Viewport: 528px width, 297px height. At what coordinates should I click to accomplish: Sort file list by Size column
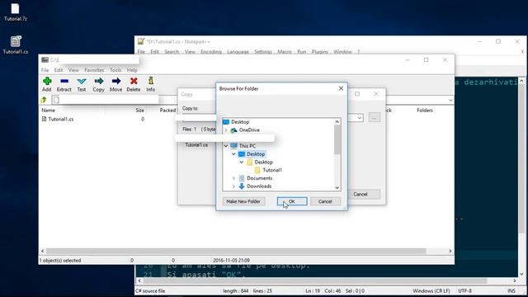click(x=139, y=110)
